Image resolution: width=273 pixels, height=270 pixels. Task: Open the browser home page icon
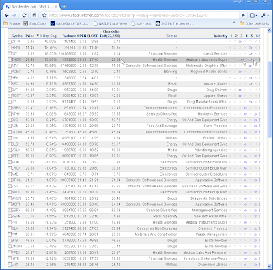coord(34,16)
